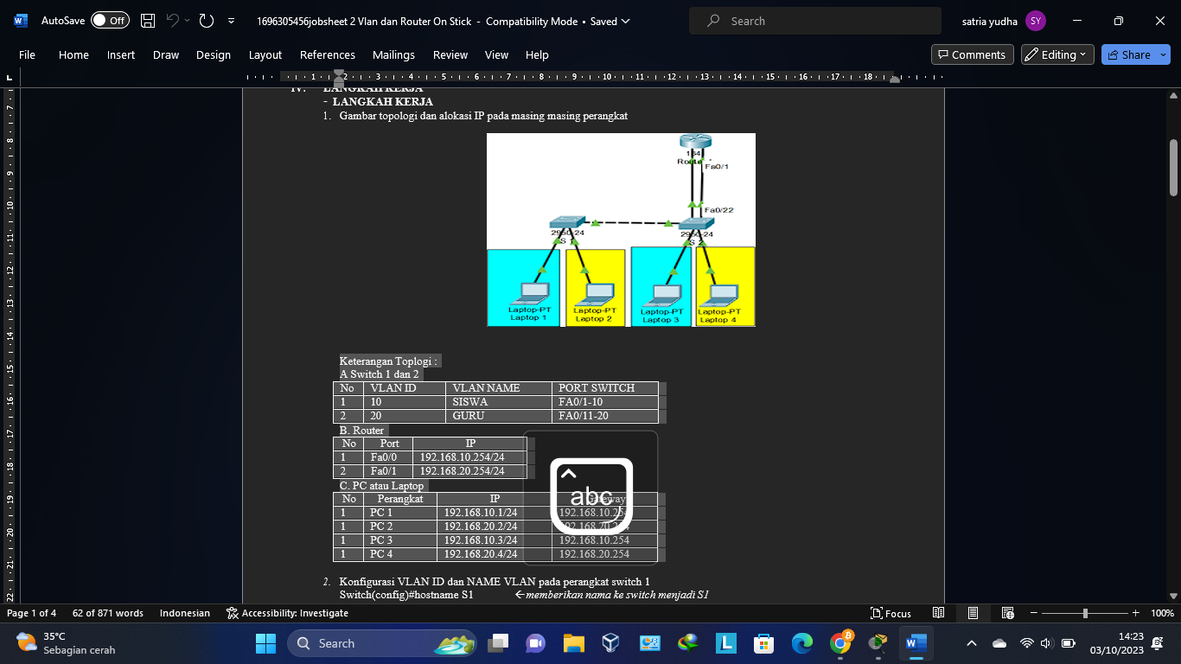Toggle the AutoSave switch
Image resolution: width=1181 pixels, height=664 pixels.
110,21
